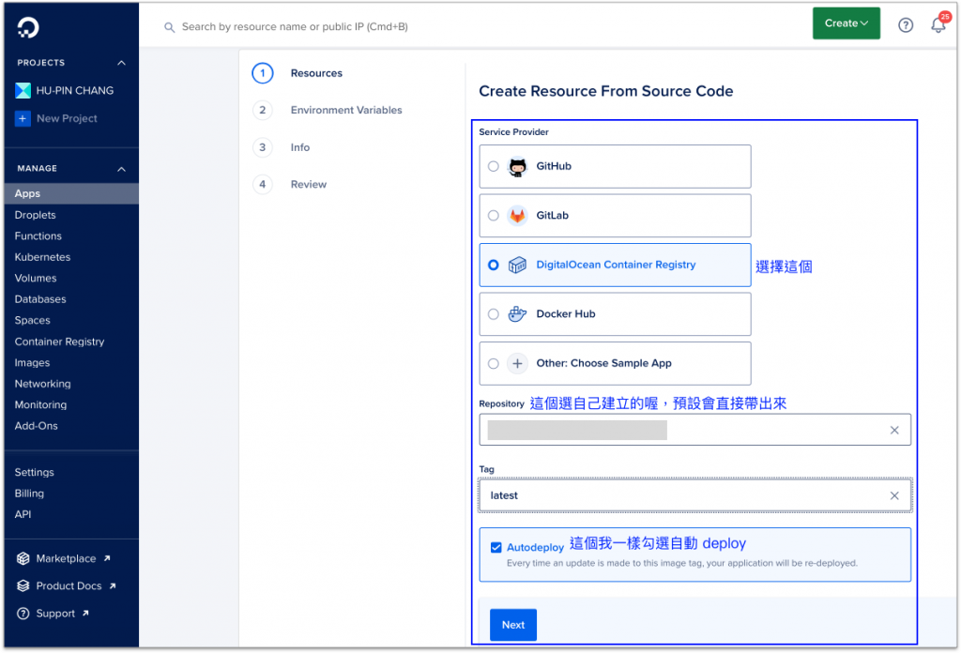The height and width of the screenshot is (653, 961).
Task: Open the help question mark icon
Action: [906, 25]
